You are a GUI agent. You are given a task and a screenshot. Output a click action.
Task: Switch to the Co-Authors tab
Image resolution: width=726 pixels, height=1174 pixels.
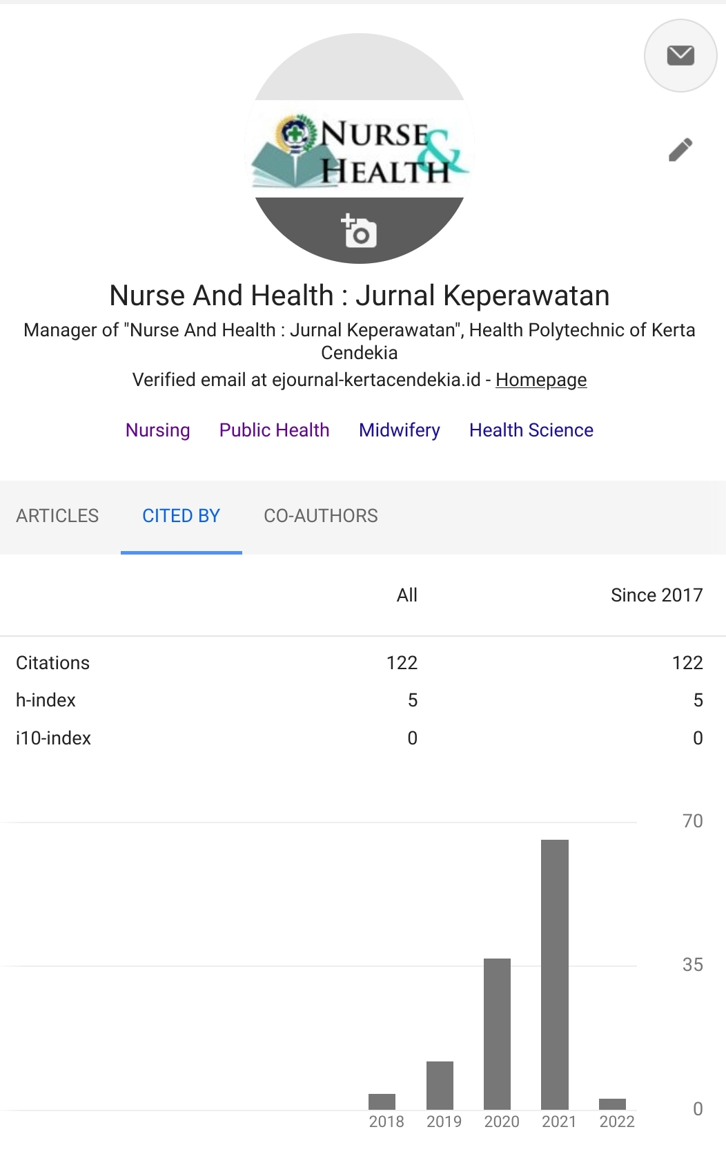pyautogui.click(x=321, y=516)
